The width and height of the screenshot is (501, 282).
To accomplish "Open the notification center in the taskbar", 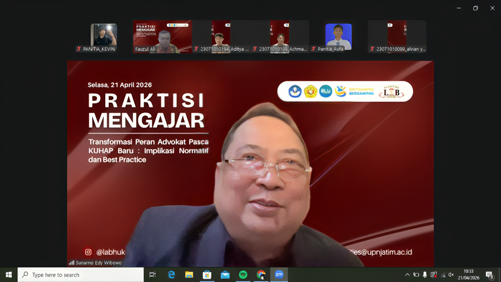I will (x=489, y=274).
